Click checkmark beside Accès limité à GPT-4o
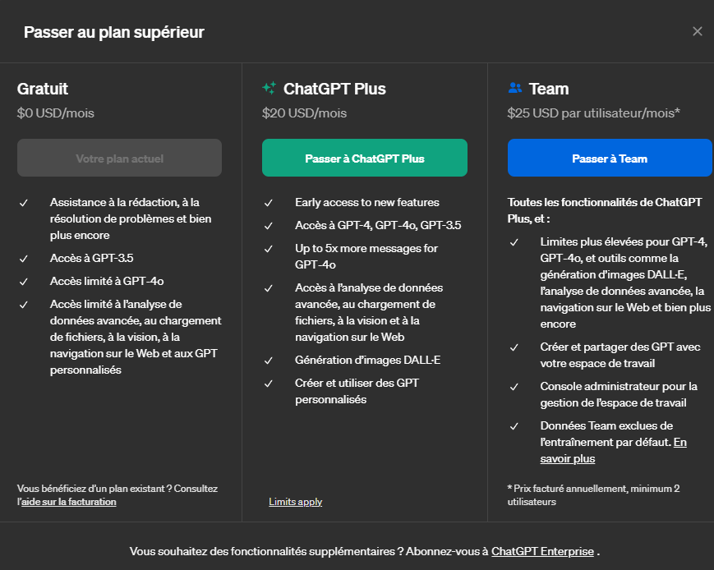 pos(24,282)
